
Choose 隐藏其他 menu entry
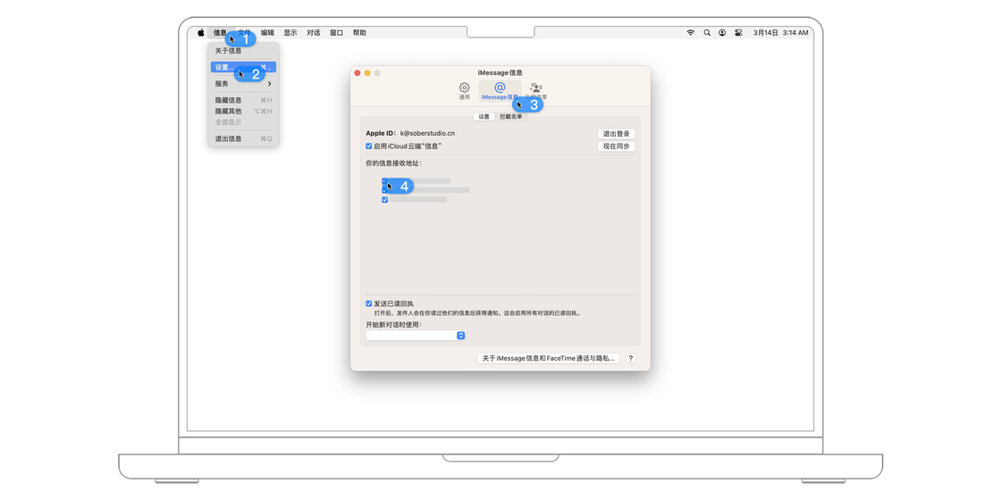click(x=243, y=111)
